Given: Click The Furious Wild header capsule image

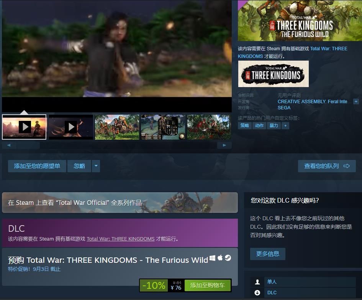Looking at the screenshot, I should [x=300, y=21].
